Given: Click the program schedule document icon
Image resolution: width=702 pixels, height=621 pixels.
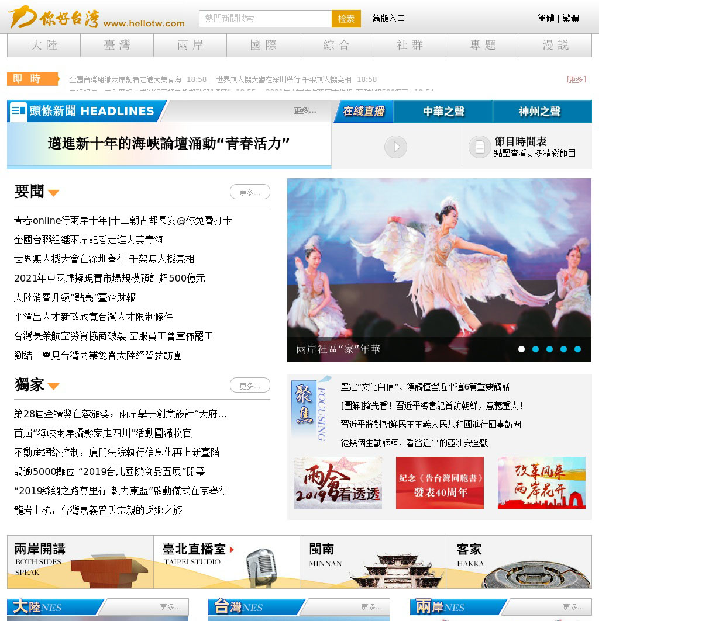Looking at the screenshot, I should [x=480, y=147].
